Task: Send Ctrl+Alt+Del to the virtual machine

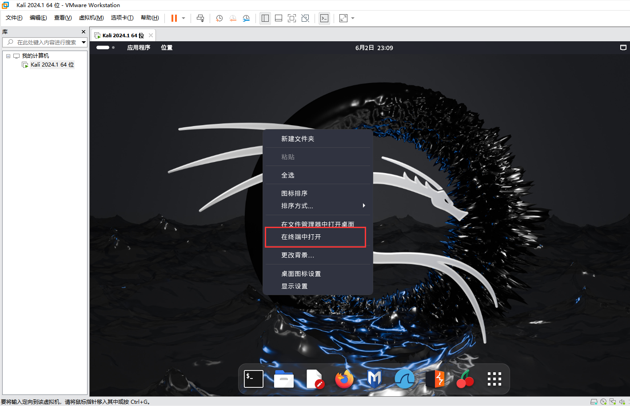Action: [x=200, y=18]
